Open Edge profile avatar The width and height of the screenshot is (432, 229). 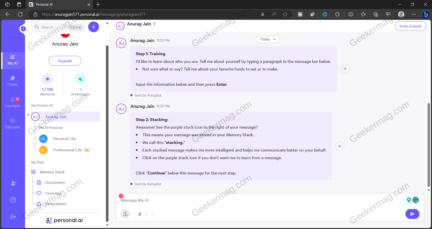click(x=401, y=14)
